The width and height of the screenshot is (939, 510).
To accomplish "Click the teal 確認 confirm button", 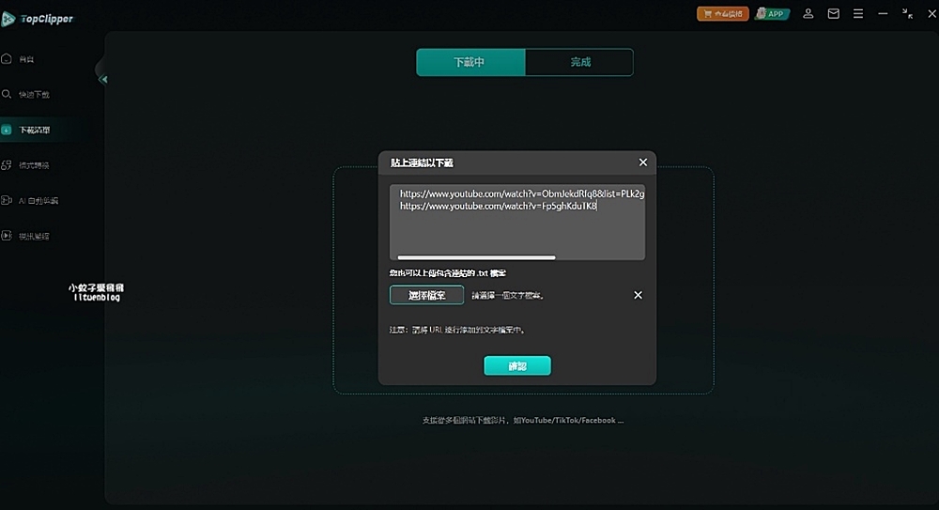I will point(517,365).
